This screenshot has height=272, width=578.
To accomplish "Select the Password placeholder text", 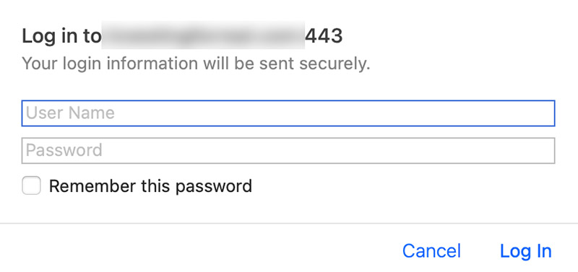I will coord(64,151).
